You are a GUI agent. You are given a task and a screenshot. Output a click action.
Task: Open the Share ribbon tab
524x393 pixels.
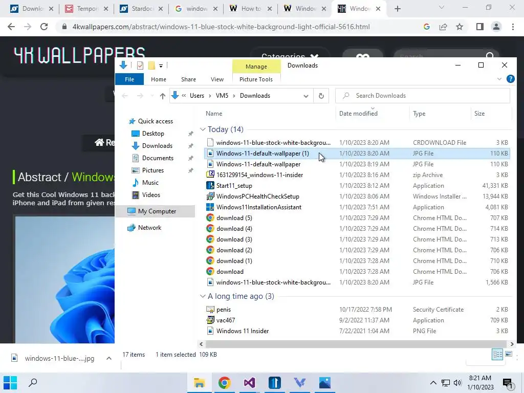pos(188,79)
